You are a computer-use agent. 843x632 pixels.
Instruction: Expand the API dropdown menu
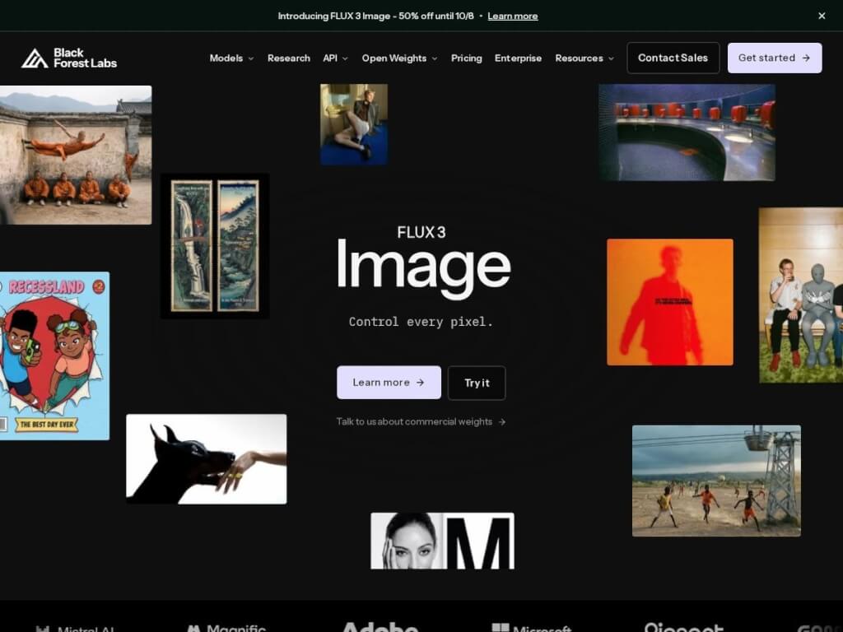pos(336,58)
